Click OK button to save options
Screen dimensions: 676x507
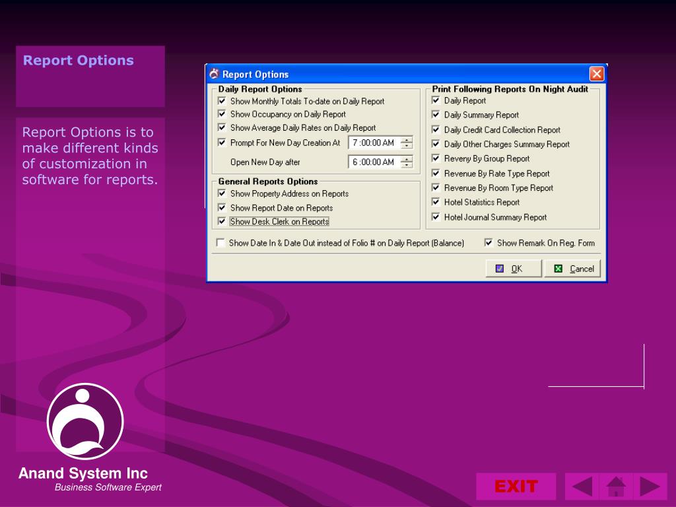pyautogui.click(x=514, y=269)
